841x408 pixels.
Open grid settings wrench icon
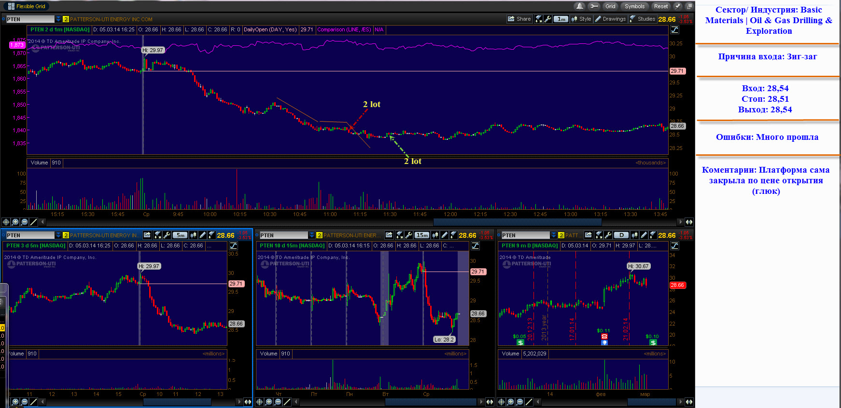tap(594, 6)
